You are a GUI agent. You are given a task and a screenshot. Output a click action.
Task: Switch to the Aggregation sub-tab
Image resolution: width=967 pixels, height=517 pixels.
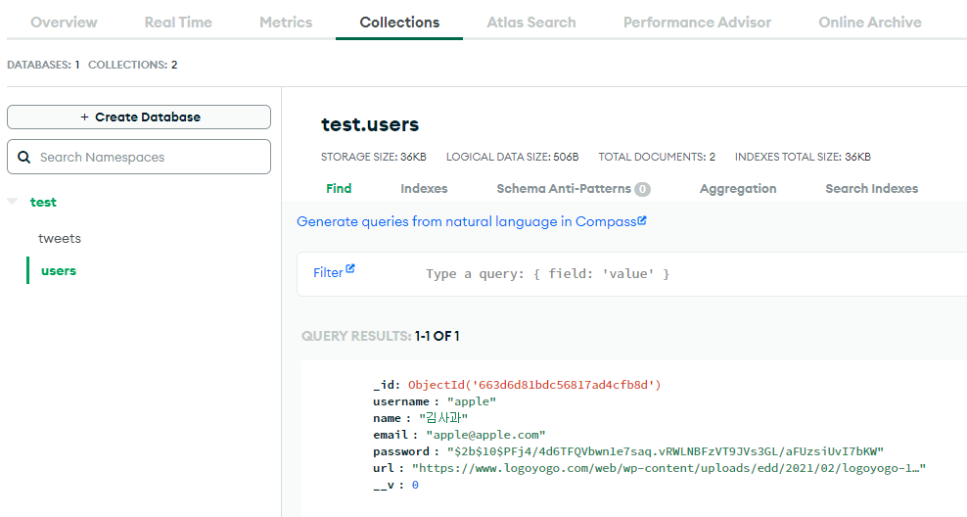click(738, 188)
